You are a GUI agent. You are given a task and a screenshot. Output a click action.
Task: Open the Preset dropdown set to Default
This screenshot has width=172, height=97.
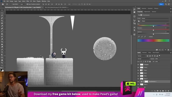155,18
